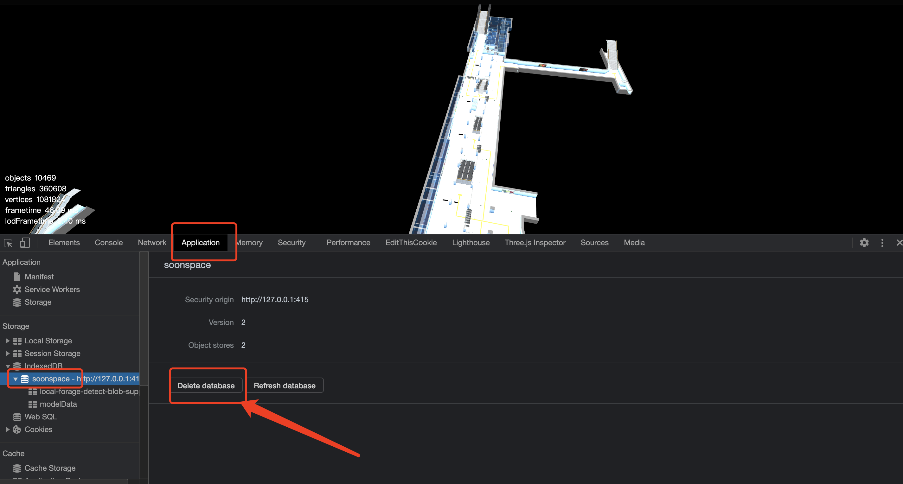Click the Manifest file icon
The height and width of the screenshot is (484, 903).
[17, 277]
